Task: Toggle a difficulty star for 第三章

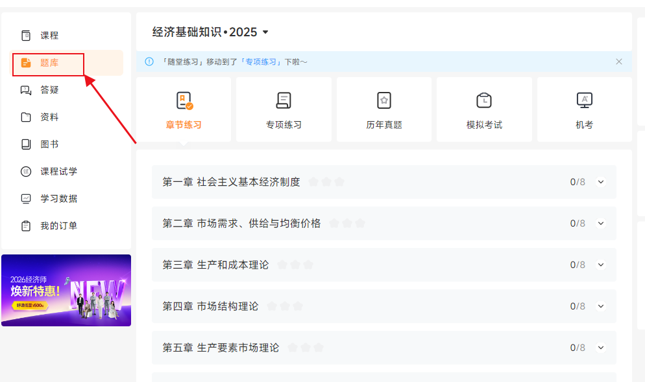Action: tap(282, 264)
